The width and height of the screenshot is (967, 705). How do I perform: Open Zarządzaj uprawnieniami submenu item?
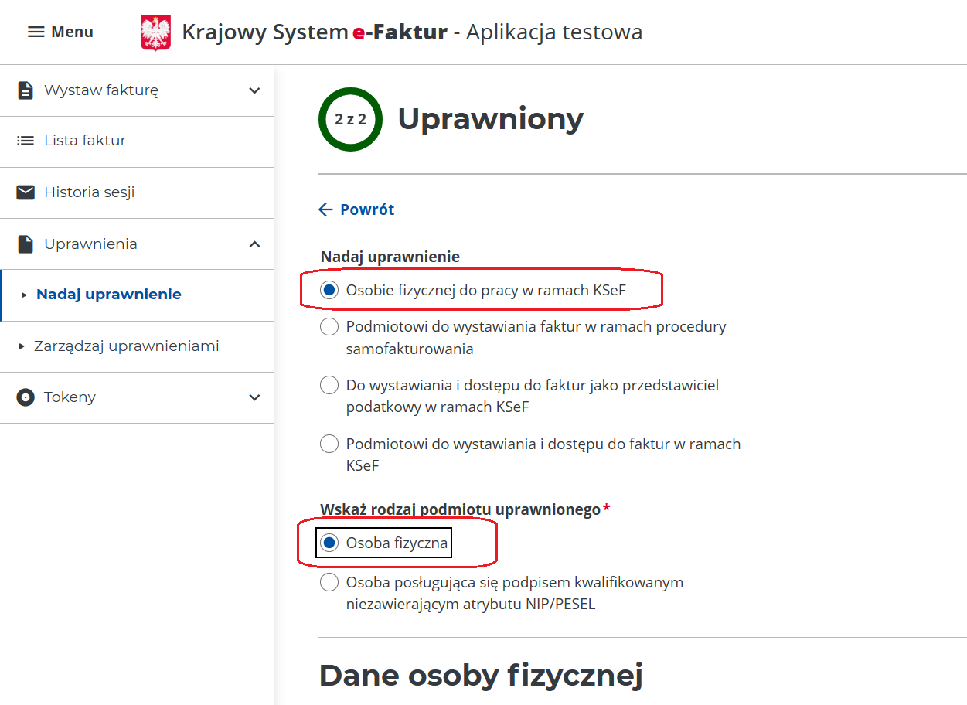coord(126,346)
